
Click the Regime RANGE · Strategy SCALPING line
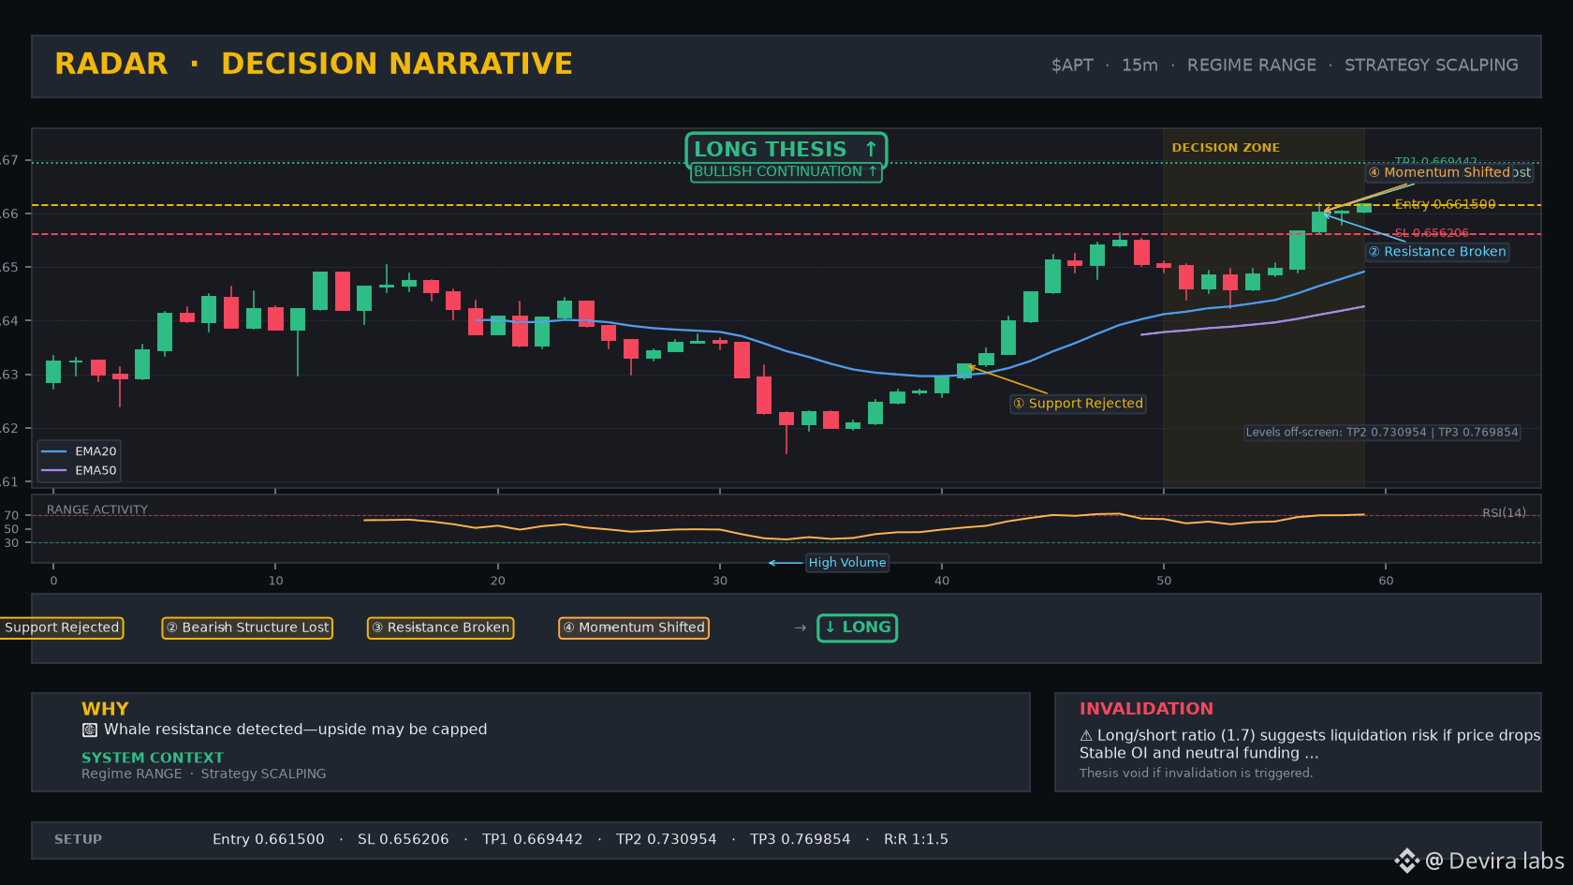tap(204, 774)
